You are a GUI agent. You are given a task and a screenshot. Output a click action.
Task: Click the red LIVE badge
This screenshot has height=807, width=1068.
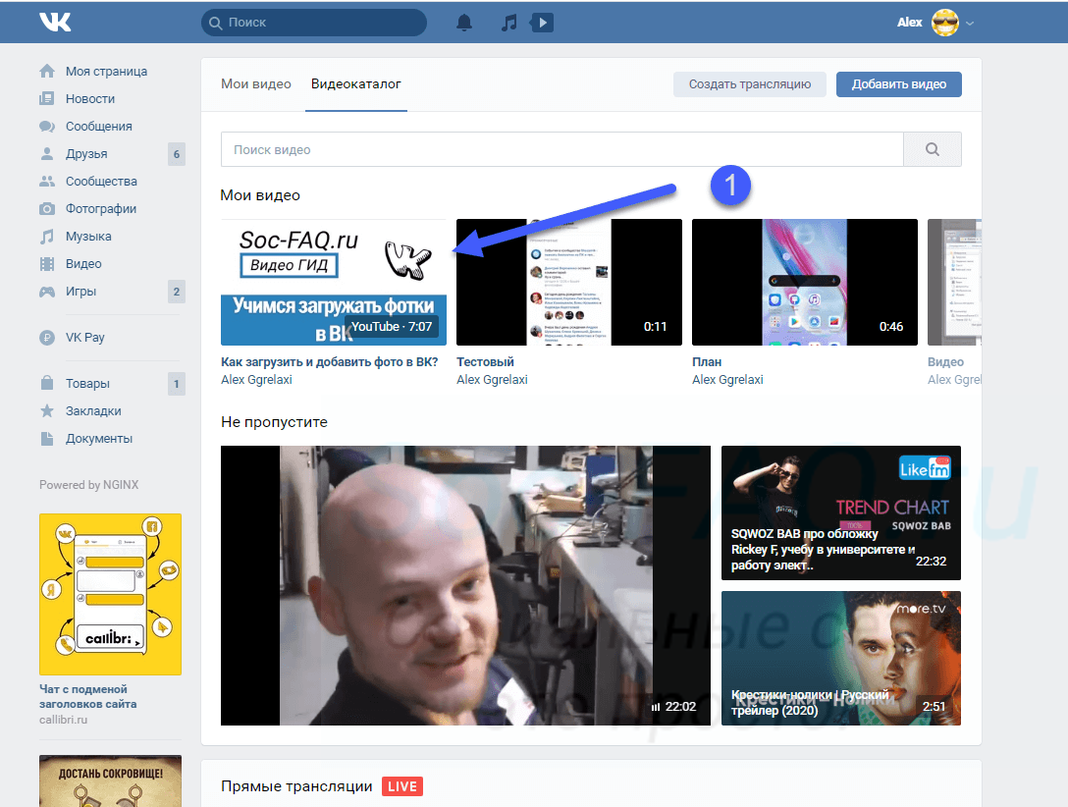401,785
